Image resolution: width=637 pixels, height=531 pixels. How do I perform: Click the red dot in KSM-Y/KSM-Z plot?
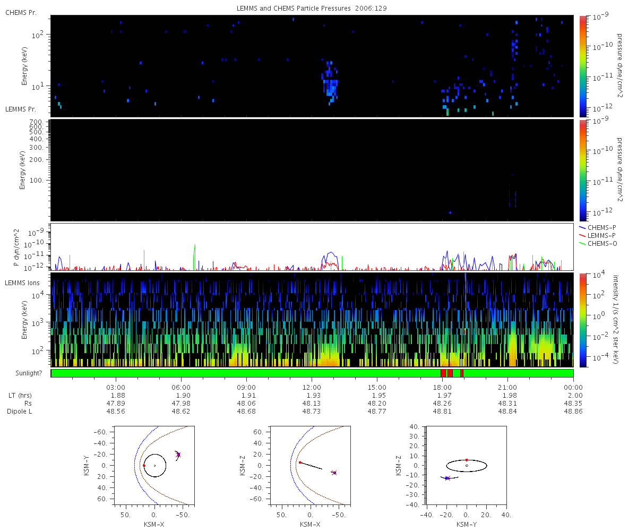pos(467,460)
